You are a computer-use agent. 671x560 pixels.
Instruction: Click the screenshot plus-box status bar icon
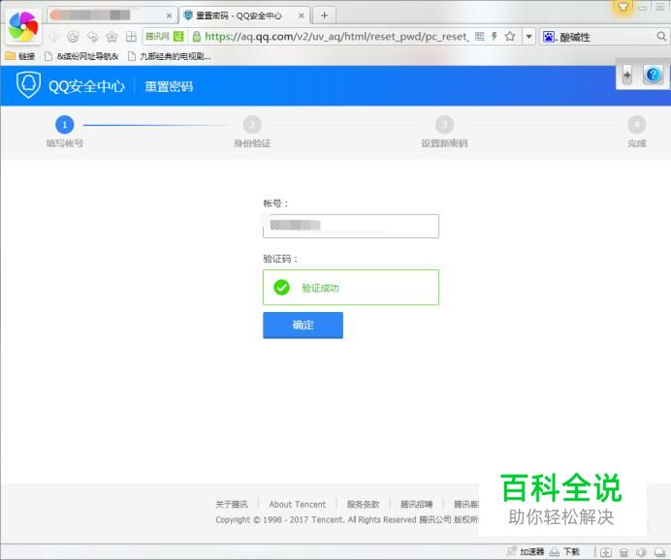click(x=605, y=552)
